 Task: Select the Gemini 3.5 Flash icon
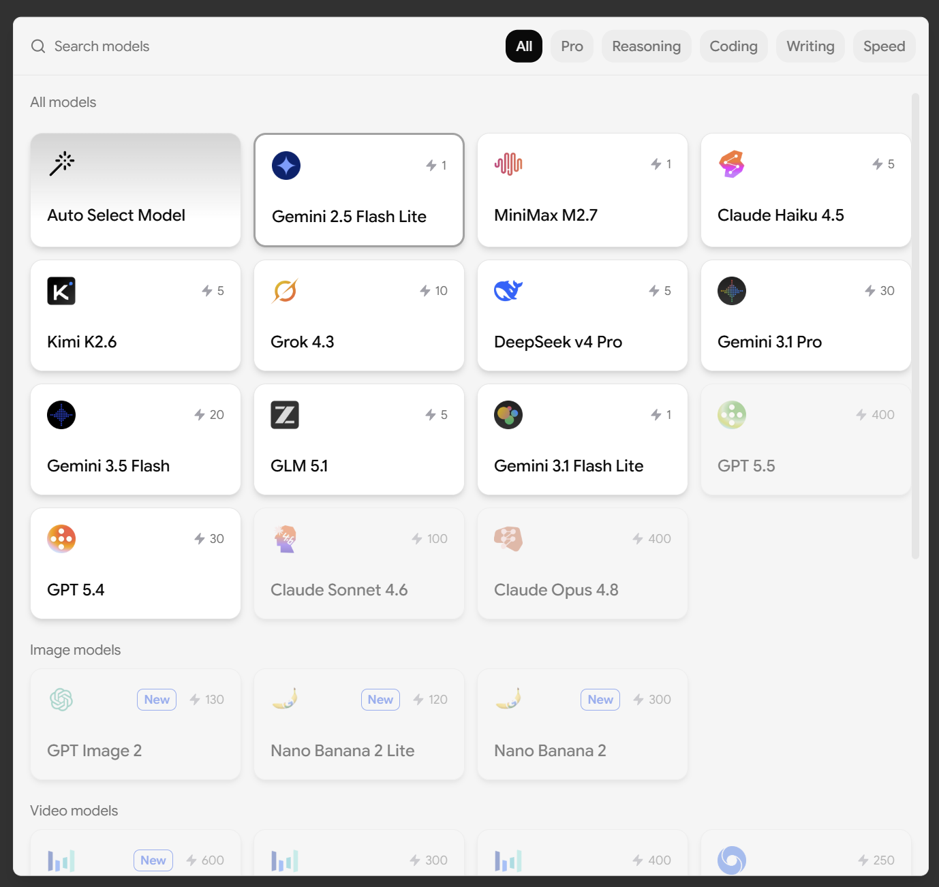click(61, 415)
